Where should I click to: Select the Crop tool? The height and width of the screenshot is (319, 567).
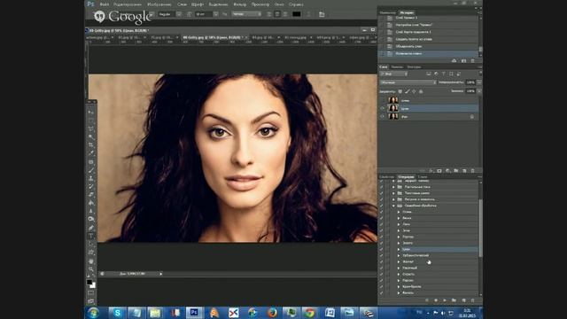pos(91,145)
